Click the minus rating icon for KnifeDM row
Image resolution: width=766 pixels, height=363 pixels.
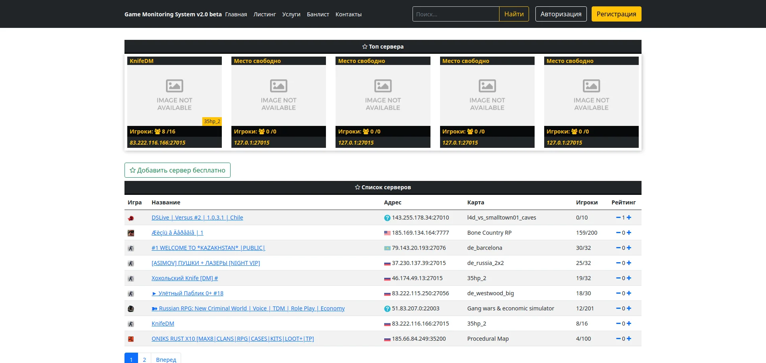pos(618,324)
